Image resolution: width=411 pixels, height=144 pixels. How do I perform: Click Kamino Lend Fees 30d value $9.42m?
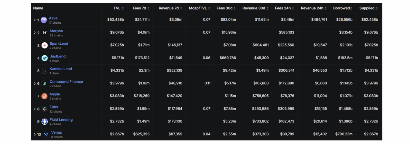tap(229, 70)
